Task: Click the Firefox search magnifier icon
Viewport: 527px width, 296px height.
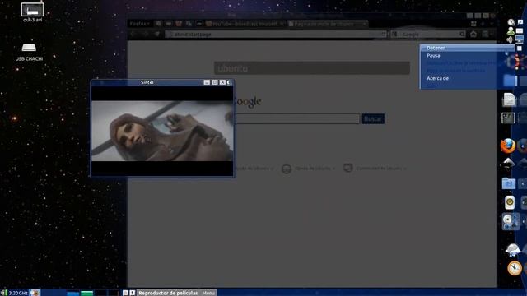Action: [463, 35]
